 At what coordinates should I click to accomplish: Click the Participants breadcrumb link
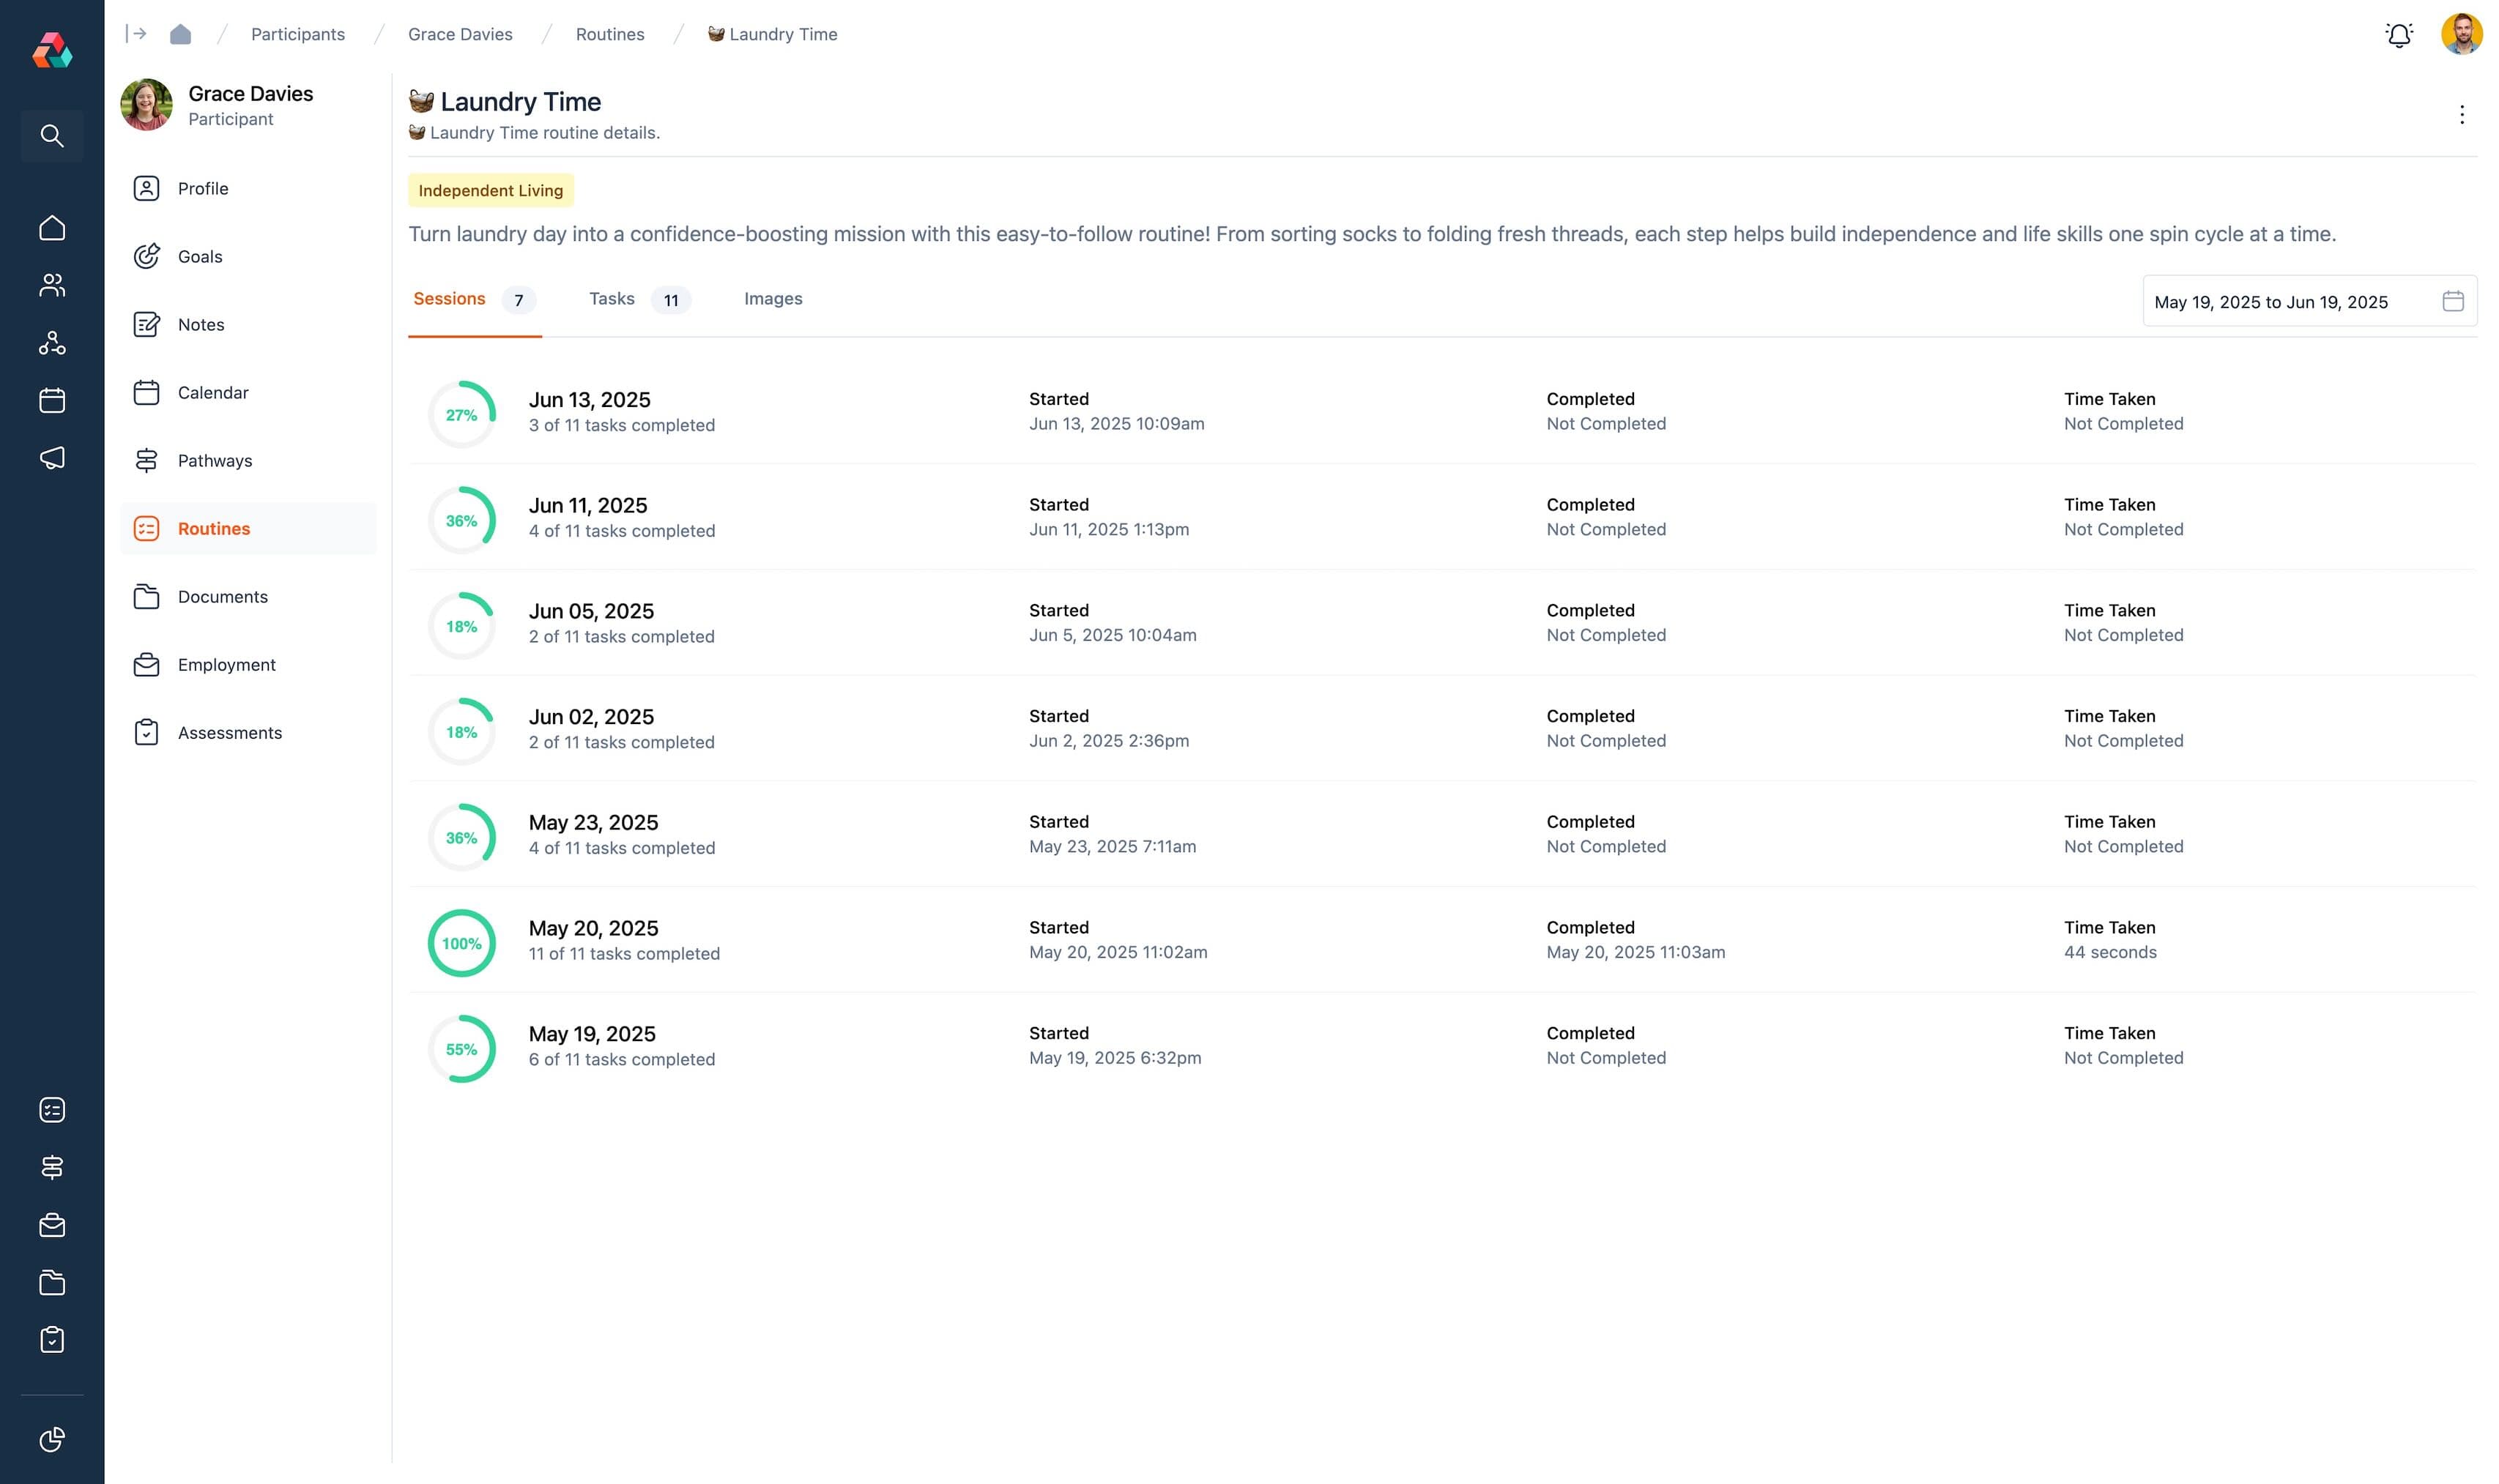[297, 34]
